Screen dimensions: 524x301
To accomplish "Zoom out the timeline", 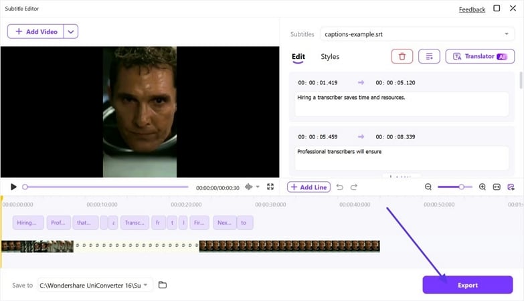I will click(428, 187).
